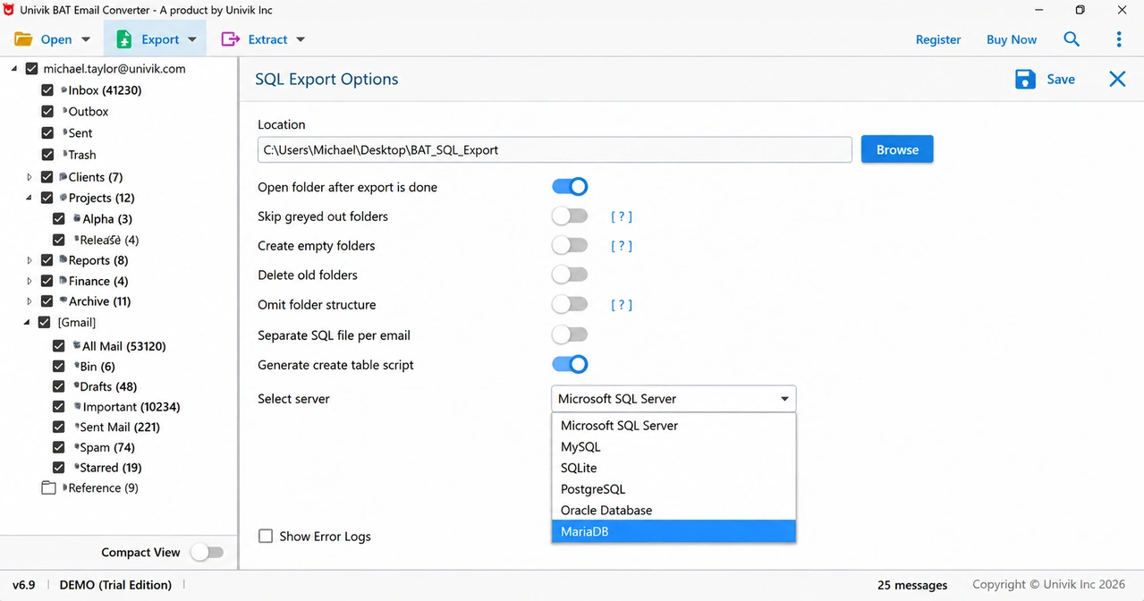This screenshot has height=601, width=1144.
Task: Select the Alpha (3) subfolder
Action: 107,219
